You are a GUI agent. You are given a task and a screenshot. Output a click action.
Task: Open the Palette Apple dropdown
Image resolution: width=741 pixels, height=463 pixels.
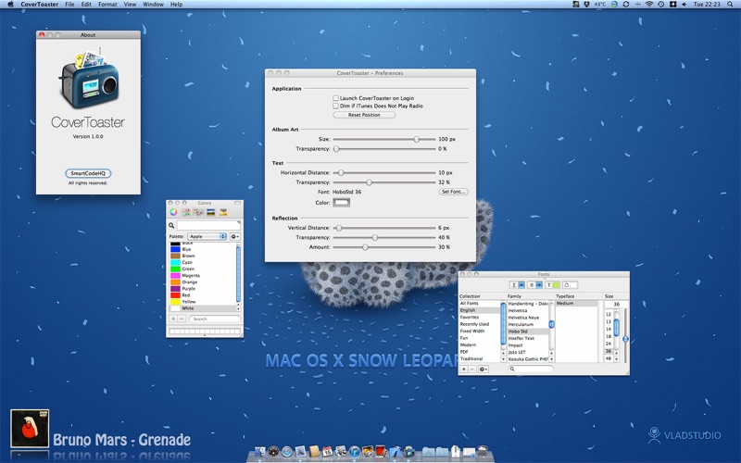click(207, 236)
